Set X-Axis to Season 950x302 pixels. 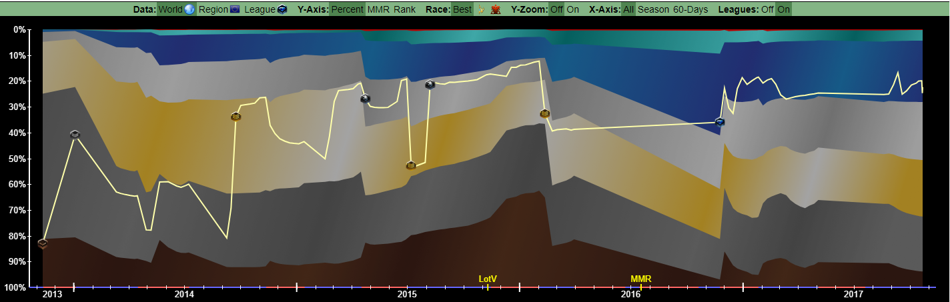653,9
